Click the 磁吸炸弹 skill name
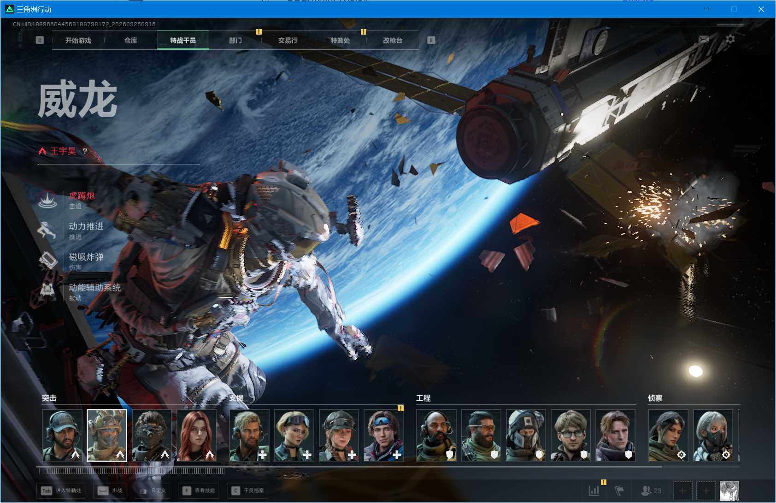Viewport: 776px width, 503px height. click(x=86, y=257)
